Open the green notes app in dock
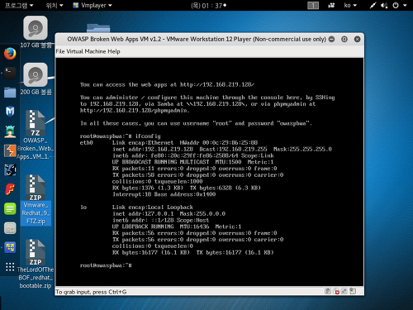 point(10,208)
